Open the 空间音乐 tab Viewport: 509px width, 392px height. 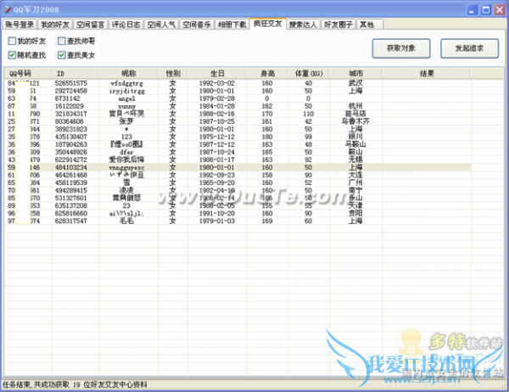pos(197,25)
